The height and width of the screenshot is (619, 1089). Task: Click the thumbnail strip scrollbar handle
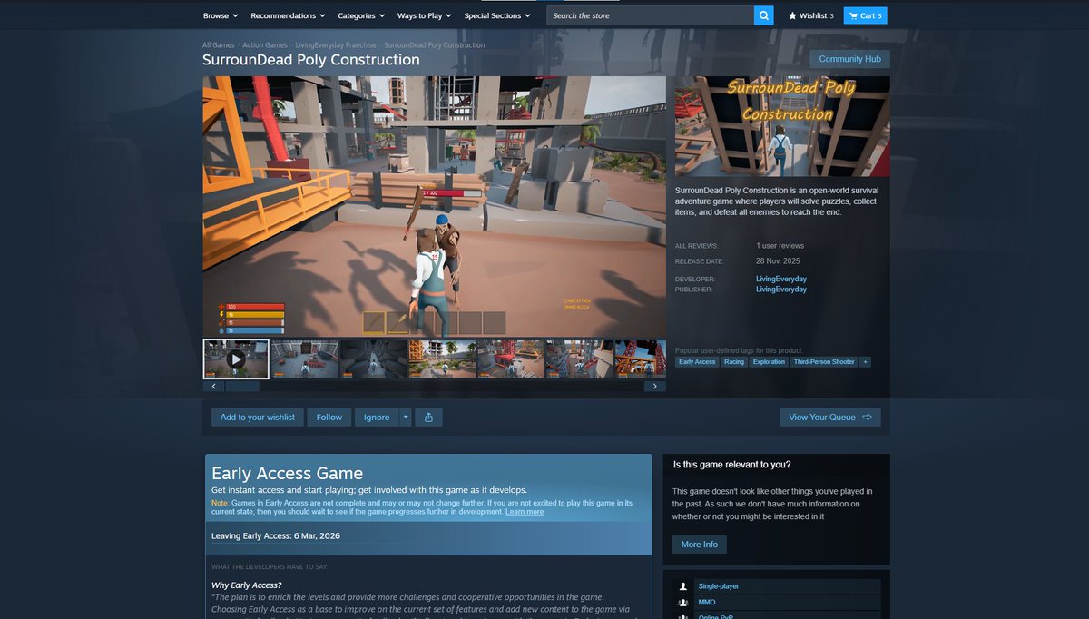click(242, 387)
